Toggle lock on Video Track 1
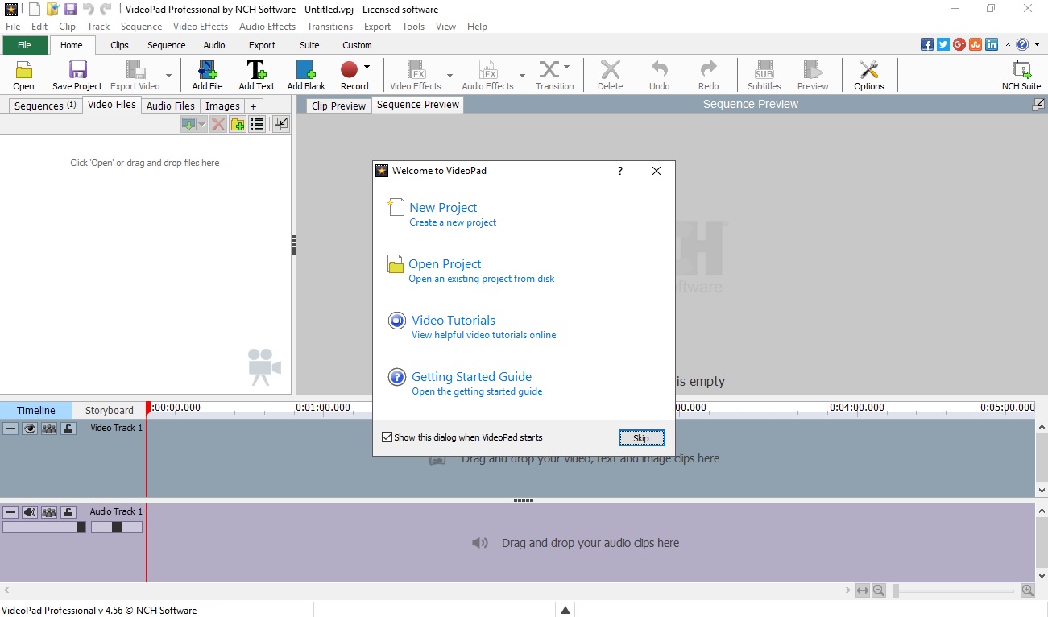 68,429
